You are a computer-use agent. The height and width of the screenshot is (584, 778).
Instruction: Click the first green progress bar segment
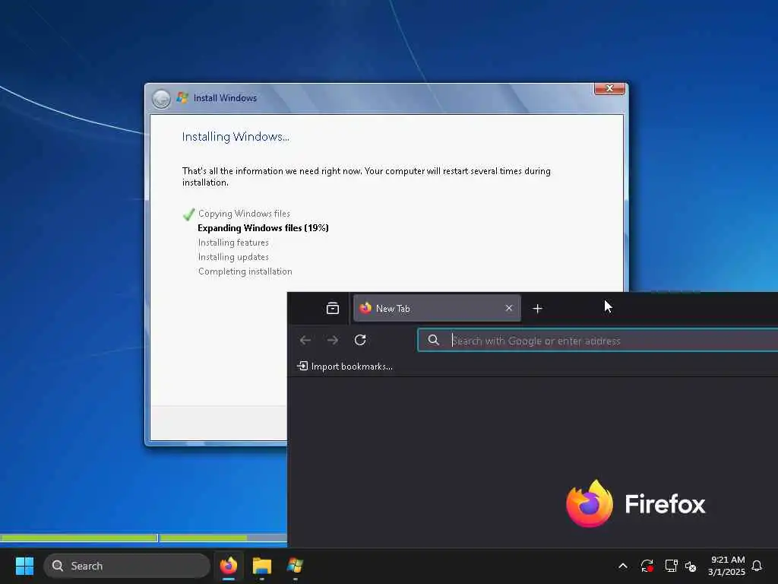click(79, 538)
